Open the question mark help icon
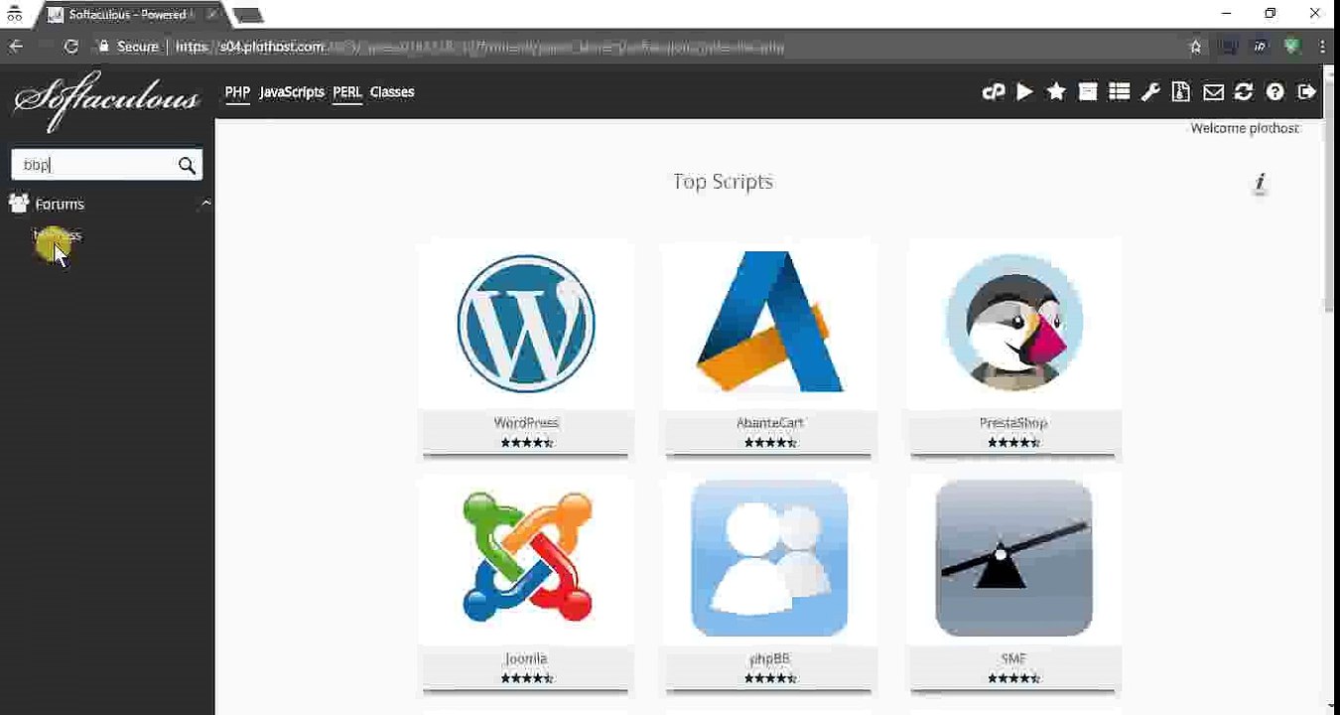 pos(1275,92)
